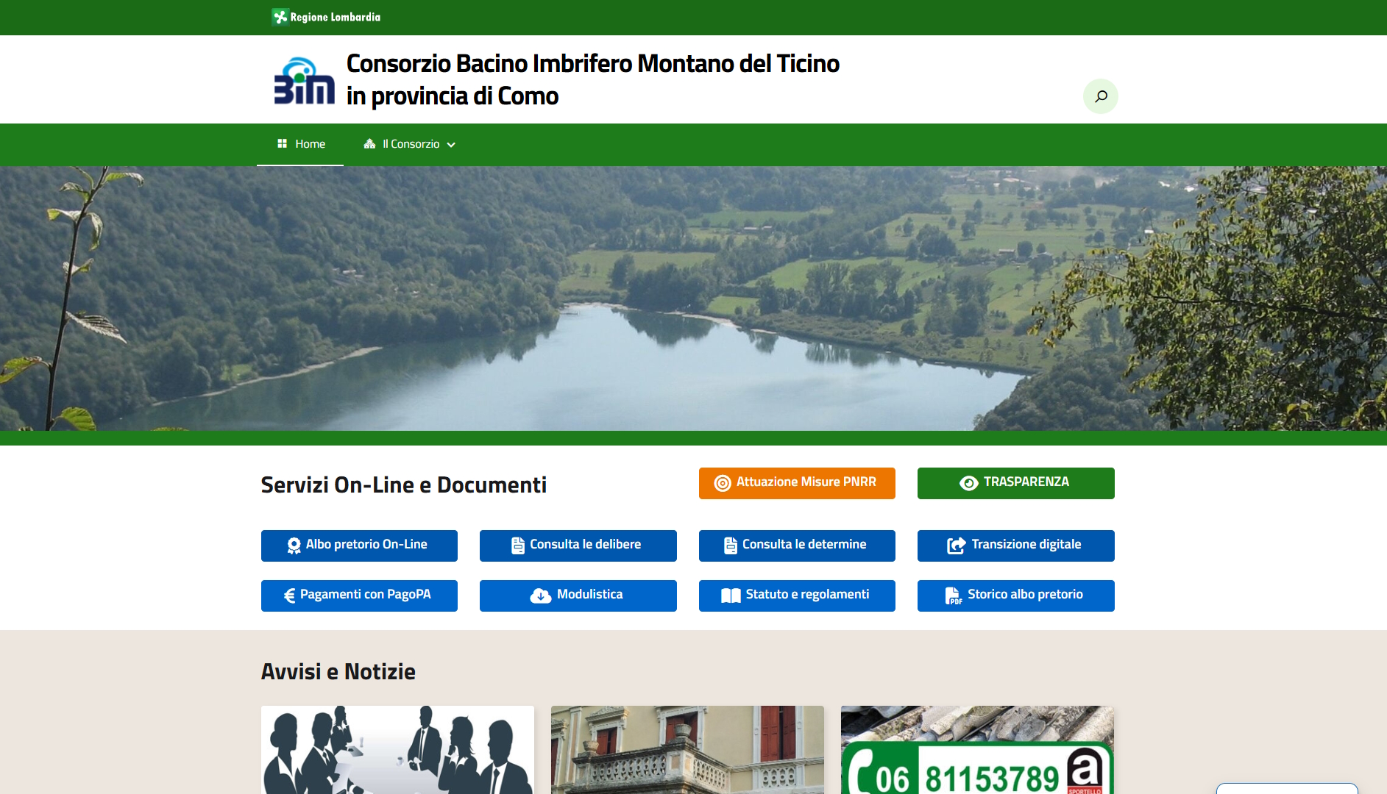1387x794 pixels.
Task: Expand the Il Consorzio chevron
Action: [x=451, y=145]
